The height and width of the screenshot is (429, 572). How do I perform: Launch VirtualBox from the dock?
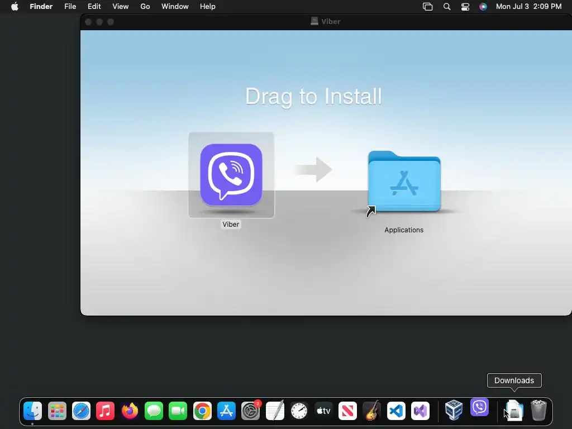(x=454, y=410)
